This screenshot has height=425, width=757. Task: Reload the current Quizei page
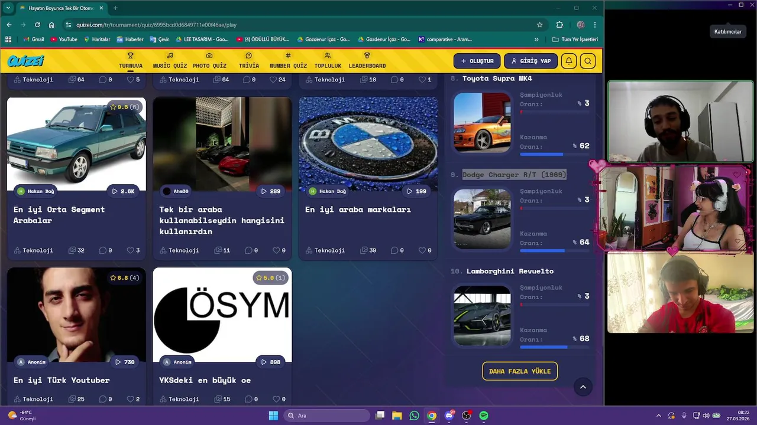click(x=37, y=25)
